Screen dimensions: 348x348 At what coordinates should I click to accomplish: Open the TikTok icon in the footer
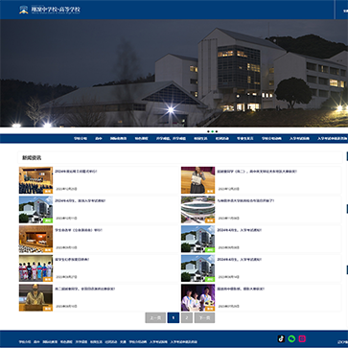click(281, 338)
